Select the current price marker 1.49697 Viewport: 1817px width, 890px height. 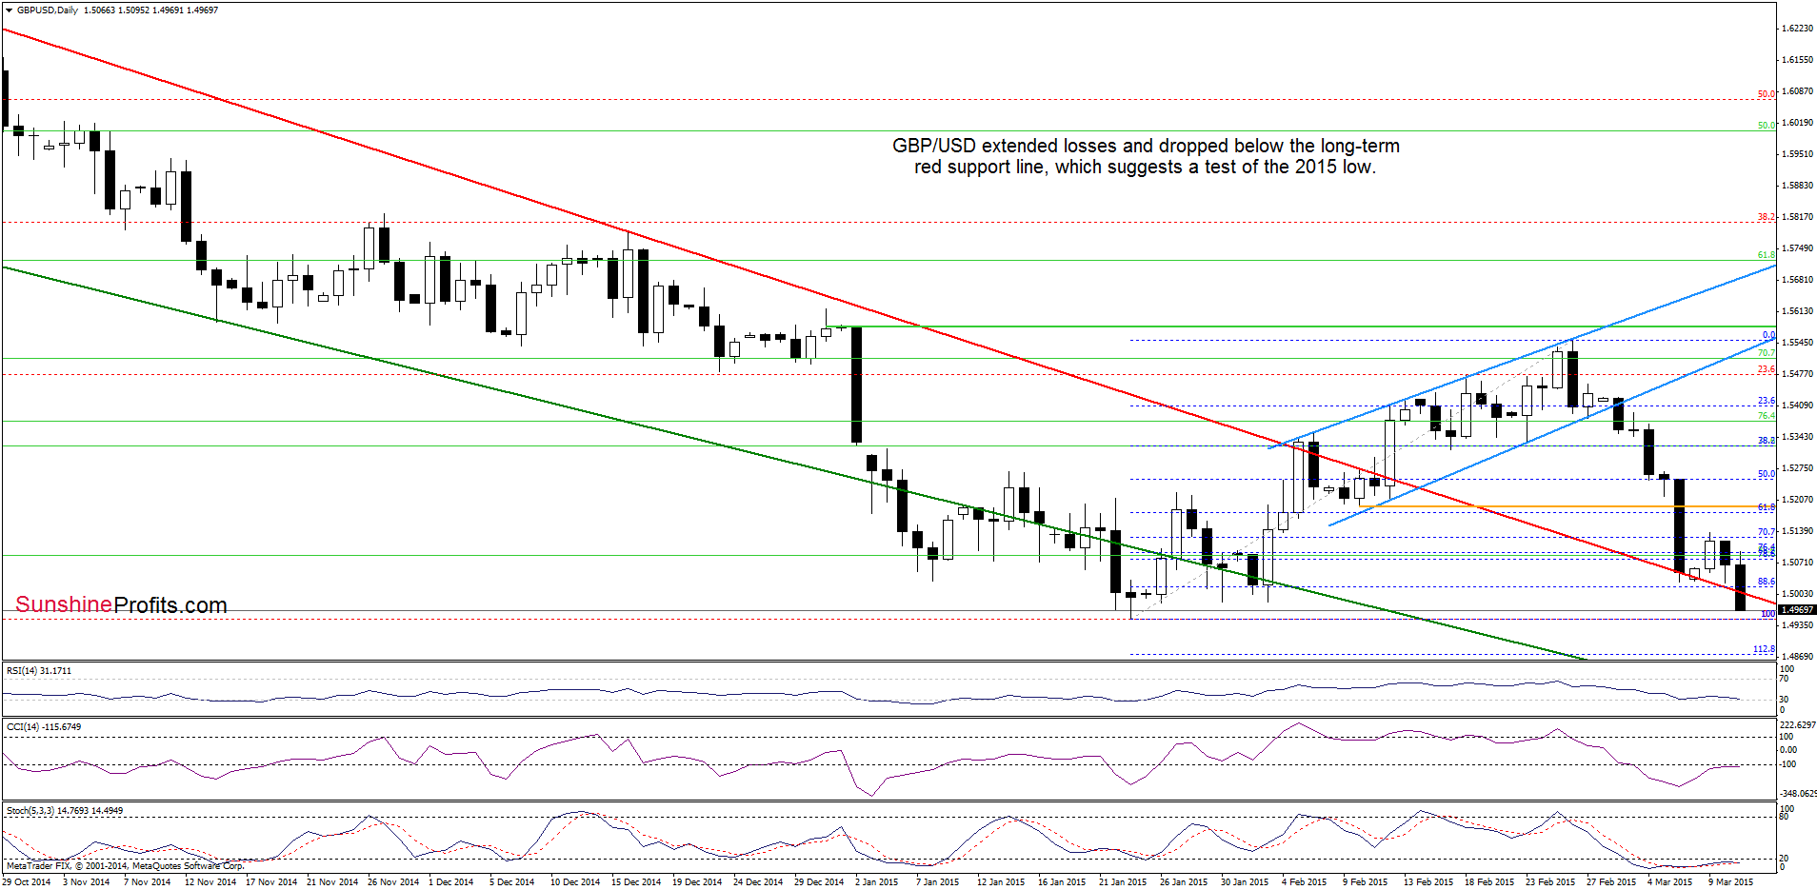pyautogui.click(x=1797, y=610)
